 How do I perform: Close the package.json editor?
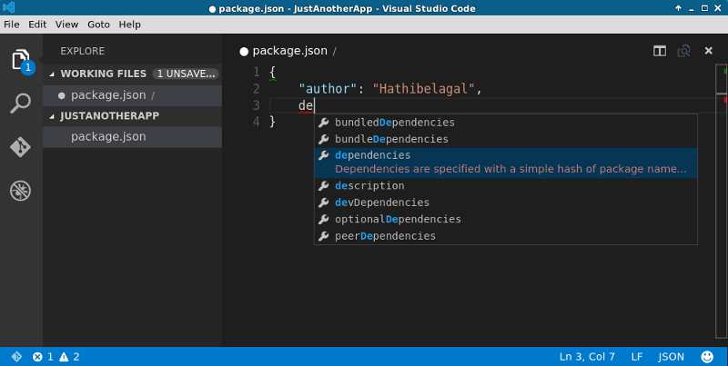(x=709, y=51)
